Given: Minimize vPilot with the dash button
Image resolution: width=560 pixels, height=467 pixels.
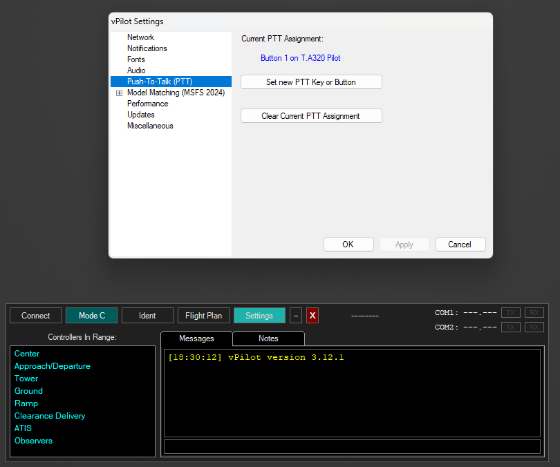Looking at the screenshot, I should (x=296, y=316).
